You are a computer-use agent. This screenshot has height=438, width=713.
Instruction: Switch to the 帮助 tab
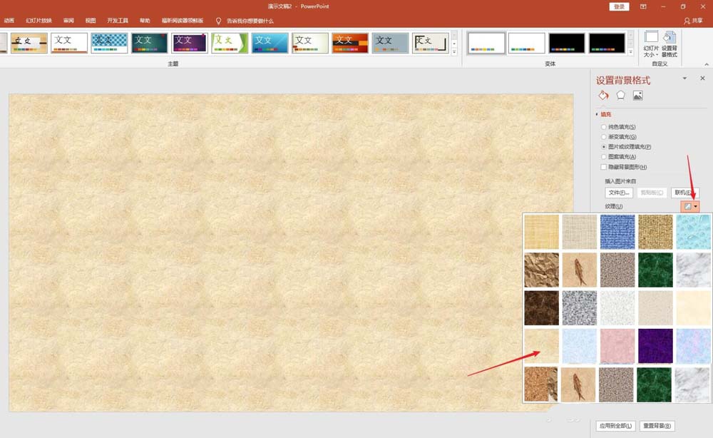pos(145,21)
